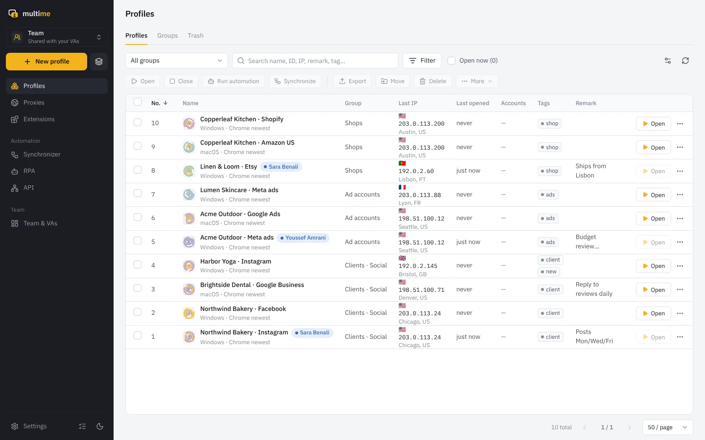Open more options for Copperleaf Kitchen · Shopify row
The image size is (705, 440).
pyautogui.click(x=680, y=124)
